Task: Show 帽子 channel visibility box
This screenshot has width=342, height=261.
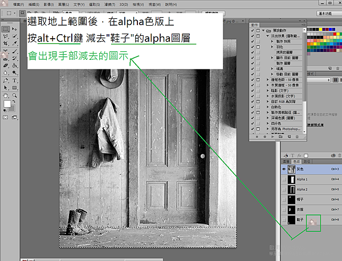Action: [x=284, y=199]
